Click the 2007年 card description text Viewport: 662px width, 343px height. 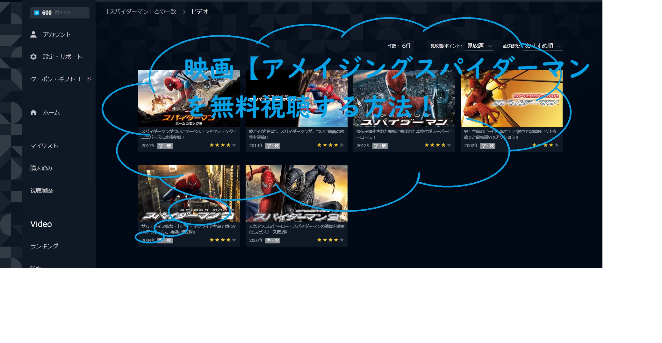point(297,229)
